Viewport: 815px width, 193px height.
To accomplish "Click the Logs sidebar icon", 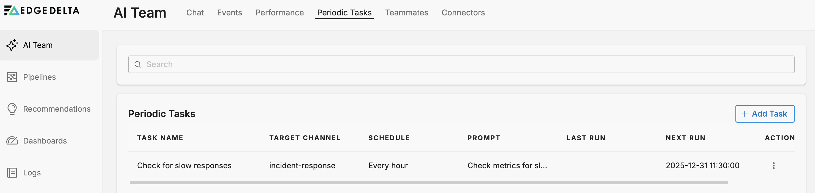I will click(x=12, y=173).
